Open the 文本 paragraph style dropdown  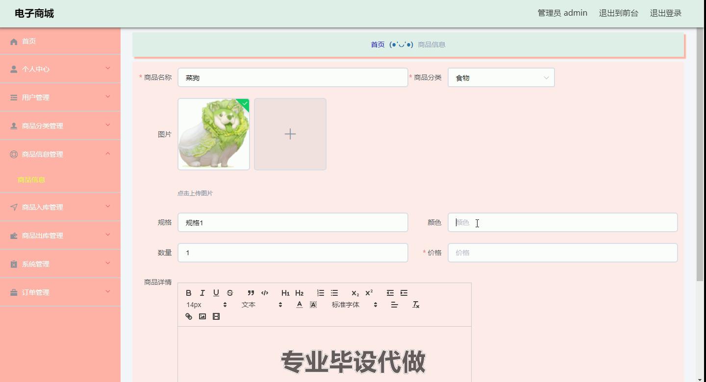coord(262,305)
